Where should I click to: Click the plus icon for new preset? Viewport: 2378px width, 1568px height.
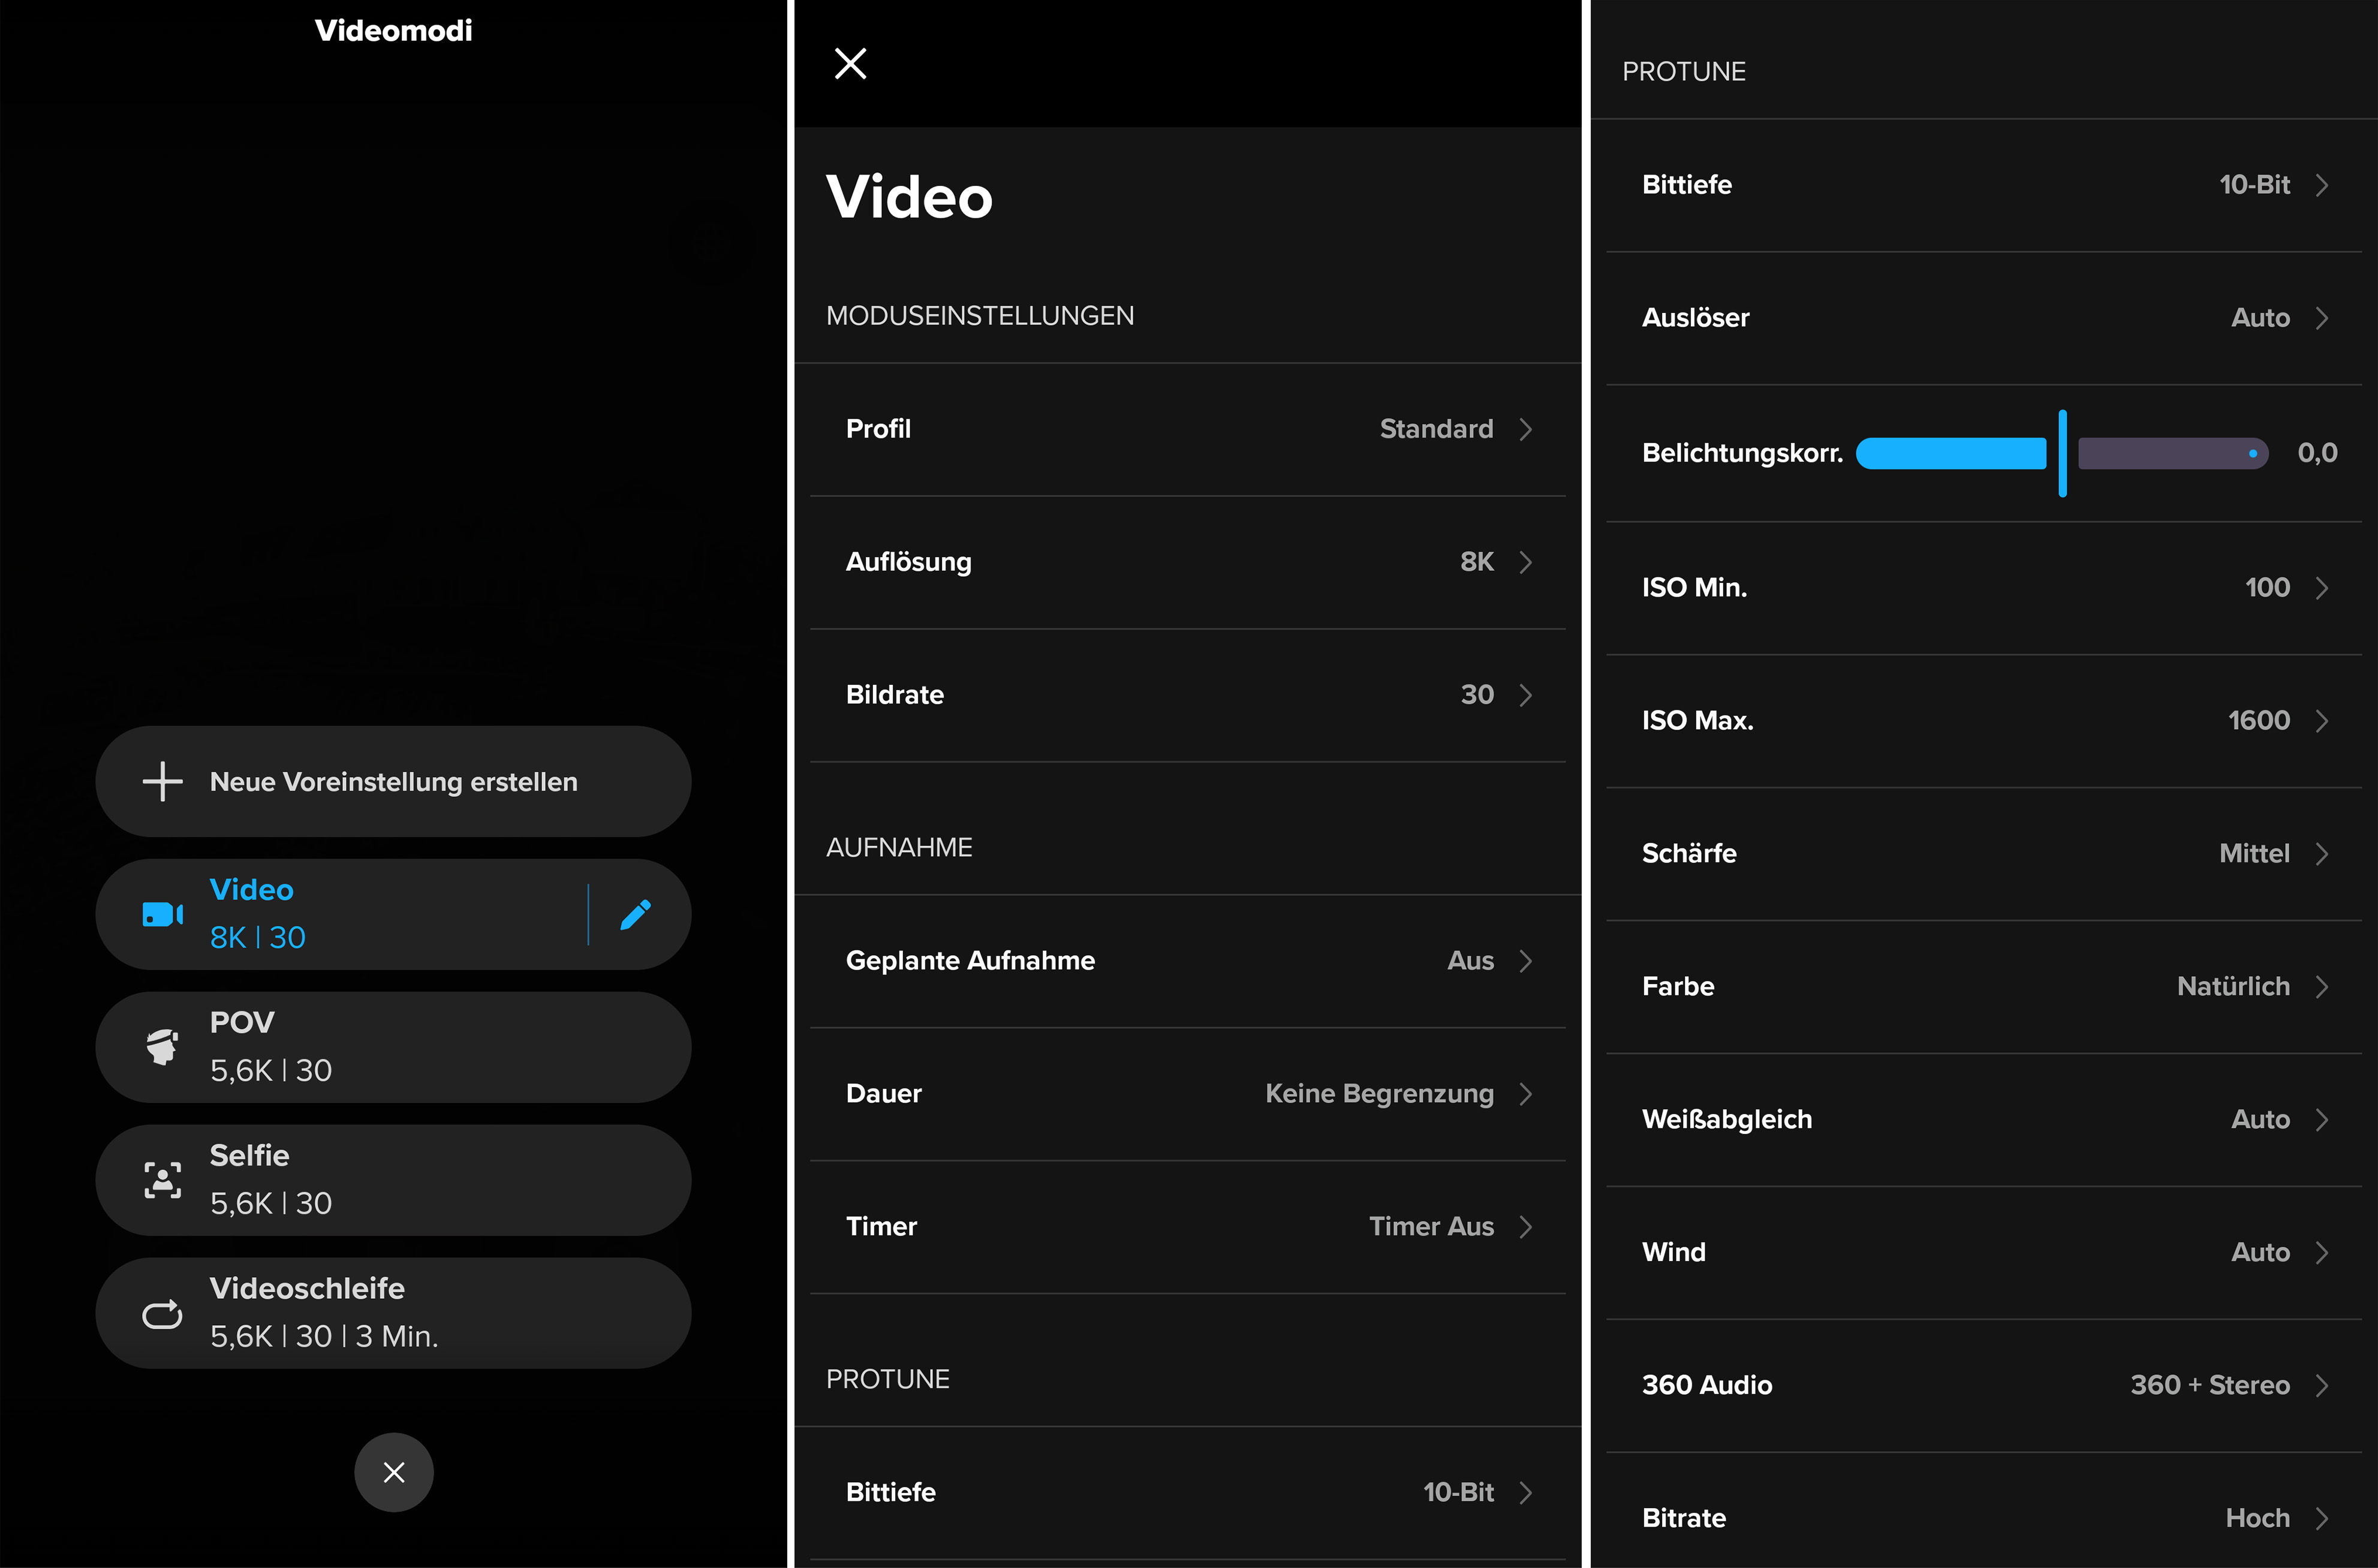click(x=162, y=781)
